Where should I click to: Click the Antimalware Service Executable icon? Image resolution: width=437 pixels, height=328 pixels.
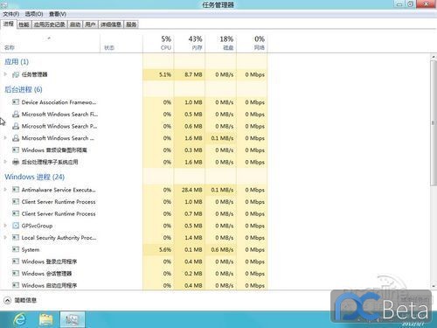tap(16, 190)
